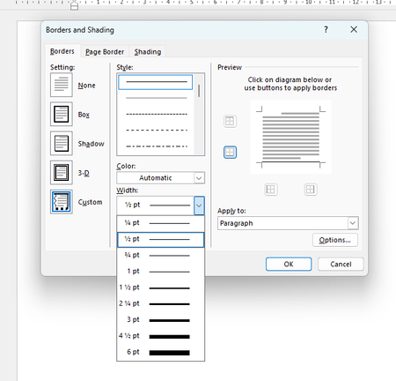396x381 pixels.
Task: Choose ¾ pt width option
Action: point(160,256)
